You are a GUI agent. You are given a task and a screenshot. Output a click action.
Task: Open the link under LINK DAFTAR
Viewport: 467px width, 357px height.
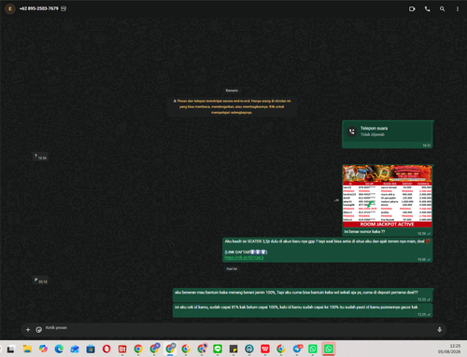pos(244,257)
